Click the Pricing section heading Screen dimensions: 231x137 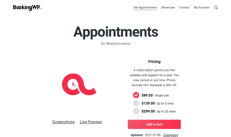click(154, 62)
